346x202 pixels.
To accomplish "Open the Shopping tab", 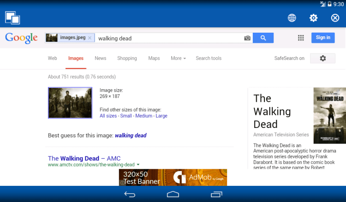I will 127,58.
